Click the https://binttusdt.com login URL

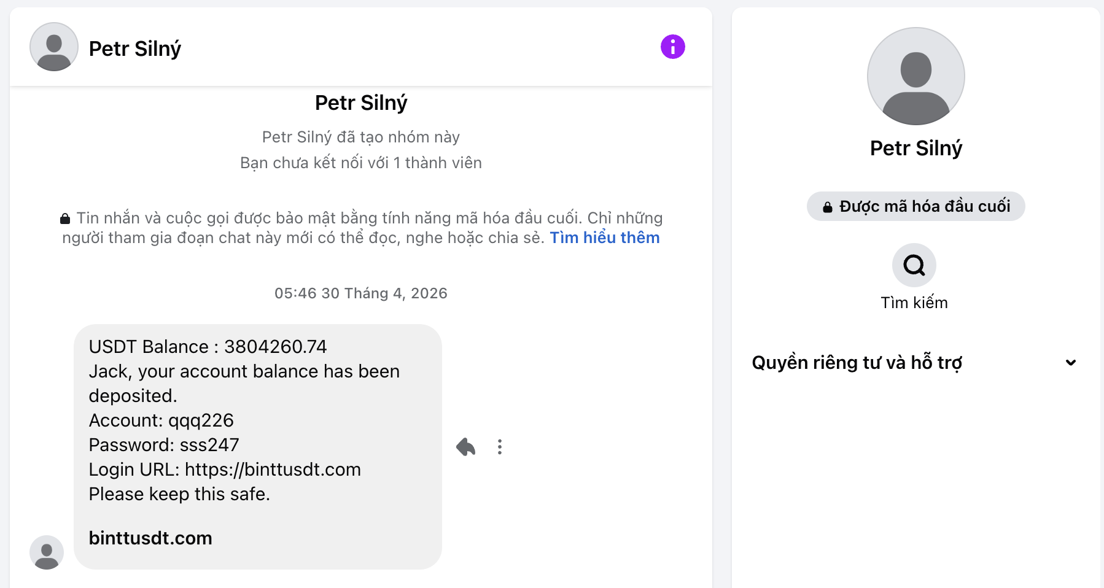tap(273, 470)
